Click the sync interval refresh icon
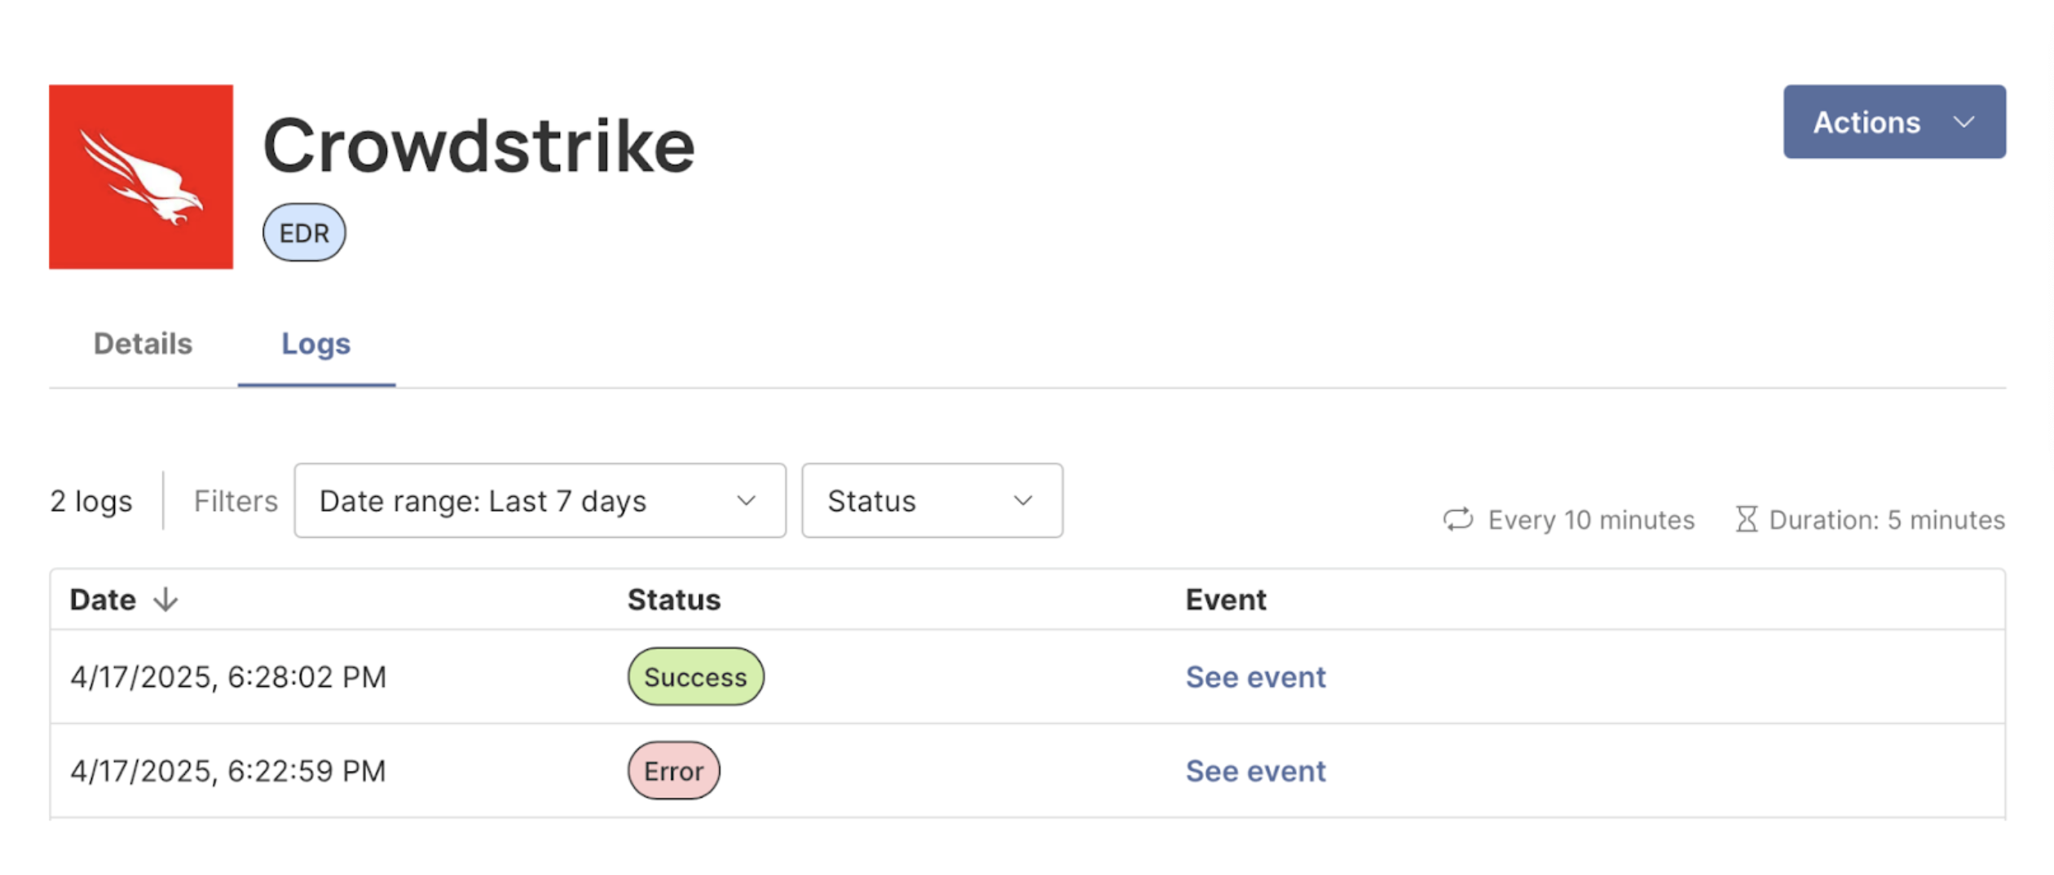This screenshot has width=2054, height=875. [x=1459, y=520]
